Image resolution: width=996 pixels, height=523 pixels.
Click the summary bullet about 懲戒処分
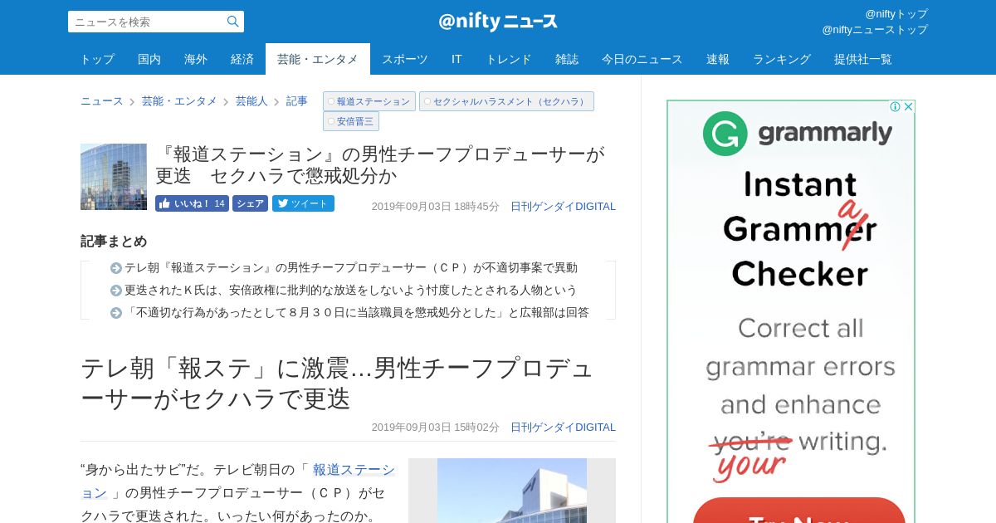[x=357, y=312]
